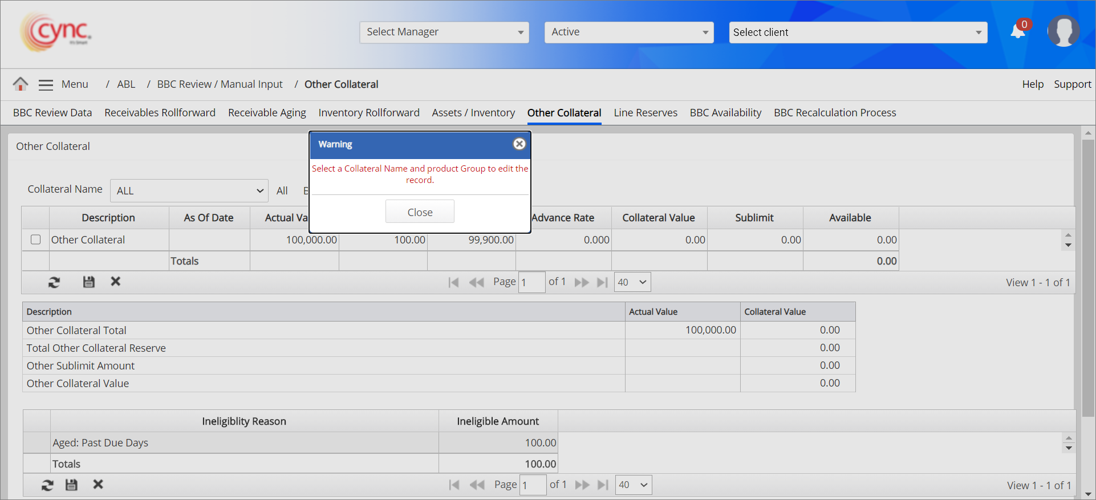Click the page number field in the Other Collateral grid
This screenshot has width=1096, height=500.
tap(531, 282)
